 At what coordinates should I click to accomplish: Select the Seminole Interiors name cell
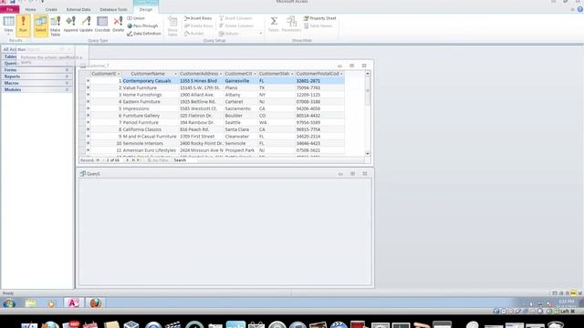(150, 143)
